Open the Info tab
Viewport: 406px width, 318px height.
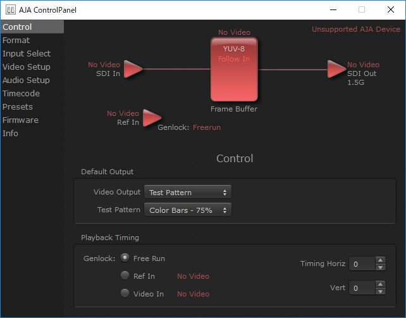[32, 133]
